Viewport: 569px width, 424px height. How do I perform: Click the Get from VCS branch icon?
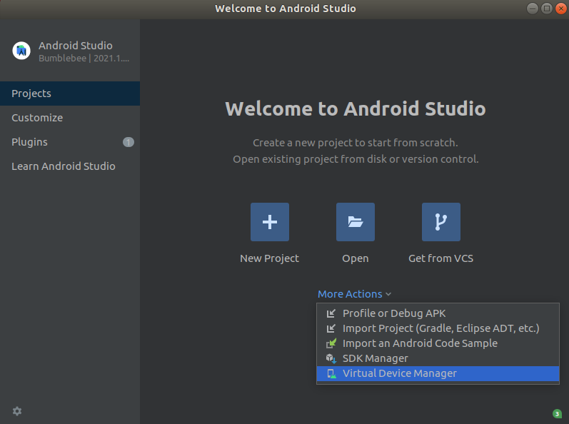pos(441,222)
